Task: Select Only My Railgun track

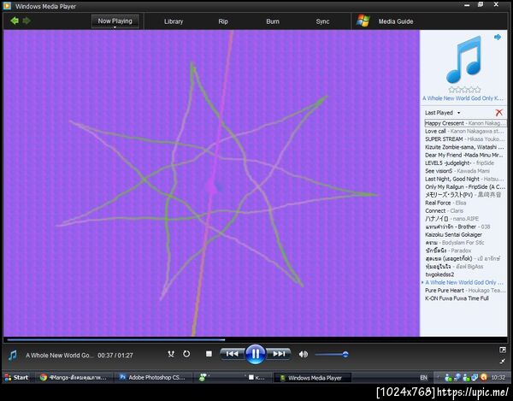Action: point(465,186)
